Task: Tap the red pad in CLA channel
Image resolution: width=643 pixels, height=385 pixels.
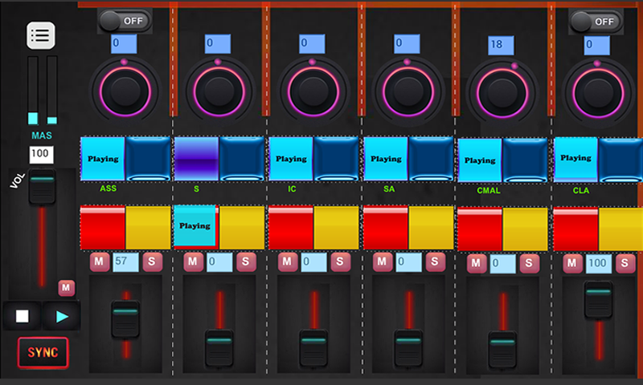Action: [575, 229]
